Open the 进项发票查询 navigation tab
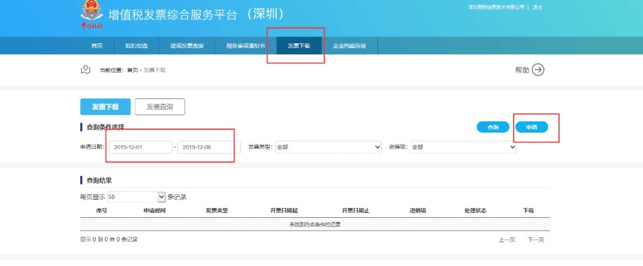Viewport: 643px width, 266px height. [187, 46]
